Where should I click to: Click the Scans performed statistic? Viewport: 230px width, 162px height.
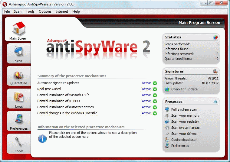click(191, 44)
